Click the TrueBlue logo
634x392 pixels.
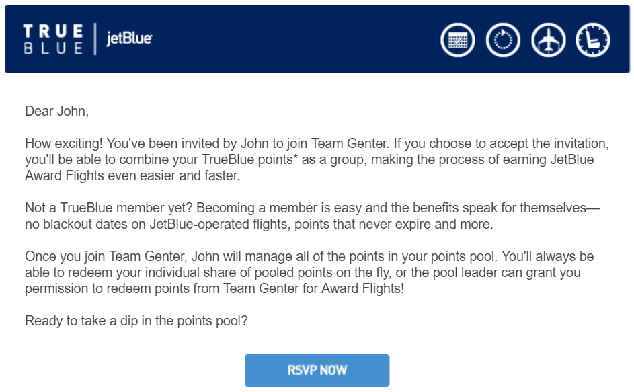53,39
